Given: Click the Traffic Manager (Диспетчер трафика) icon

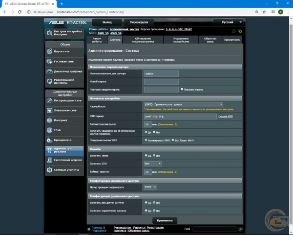Looking at the screenshot, I should pyautogui.click(x=50, y=71).
